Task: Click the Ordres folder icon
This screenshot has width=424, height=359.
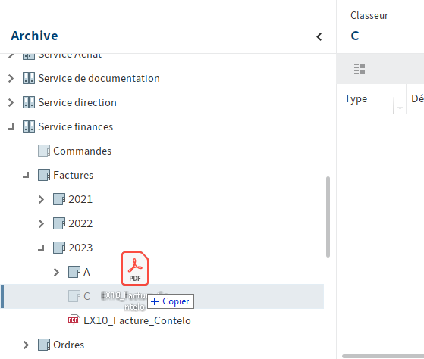Action: click(x=43, y=345)
